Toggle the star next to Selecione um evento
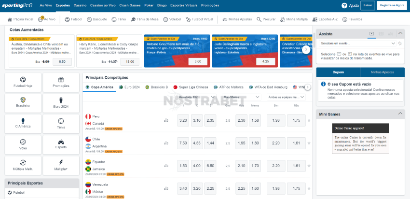410x199 pixels. pyautogui.click(x=400, y=43)
